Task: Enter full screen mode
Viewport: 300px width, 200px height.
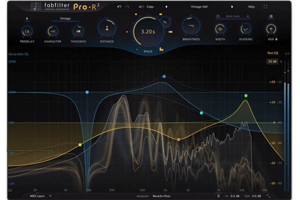Action: 265,6
